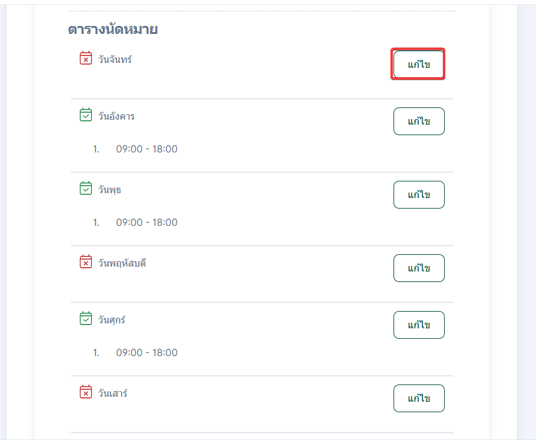
Task: Click the red calendar icon beside วันจันทร์
Action: (x=86, y=59)
